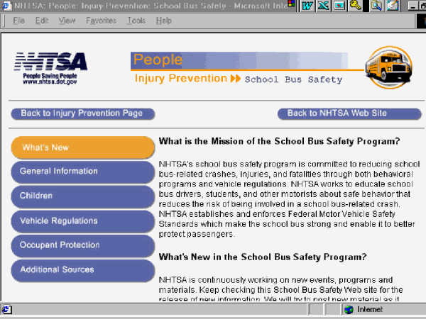Select the What's New sidebar tab

pyautogui.click(x=82, y=147)
